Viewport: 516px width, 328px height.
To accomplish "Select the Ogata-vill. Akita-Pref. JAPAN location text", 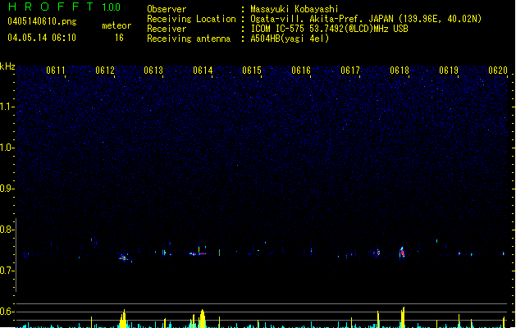I will [366, 19].
